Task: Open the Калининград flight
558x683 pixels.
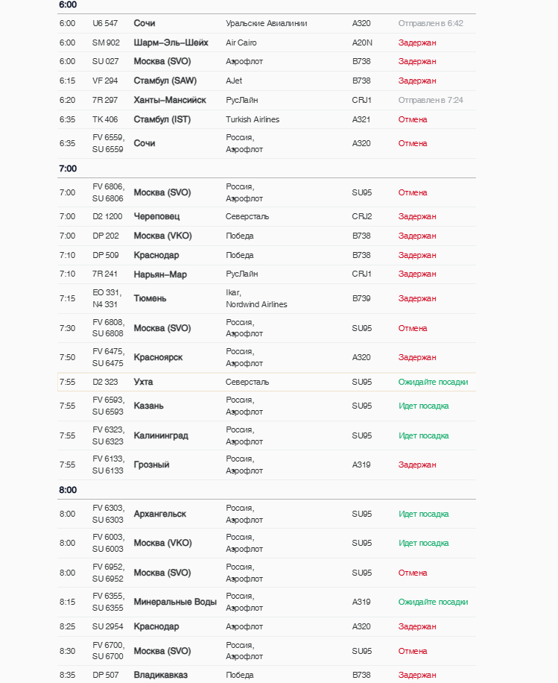Action: click(x=161, y=435)
